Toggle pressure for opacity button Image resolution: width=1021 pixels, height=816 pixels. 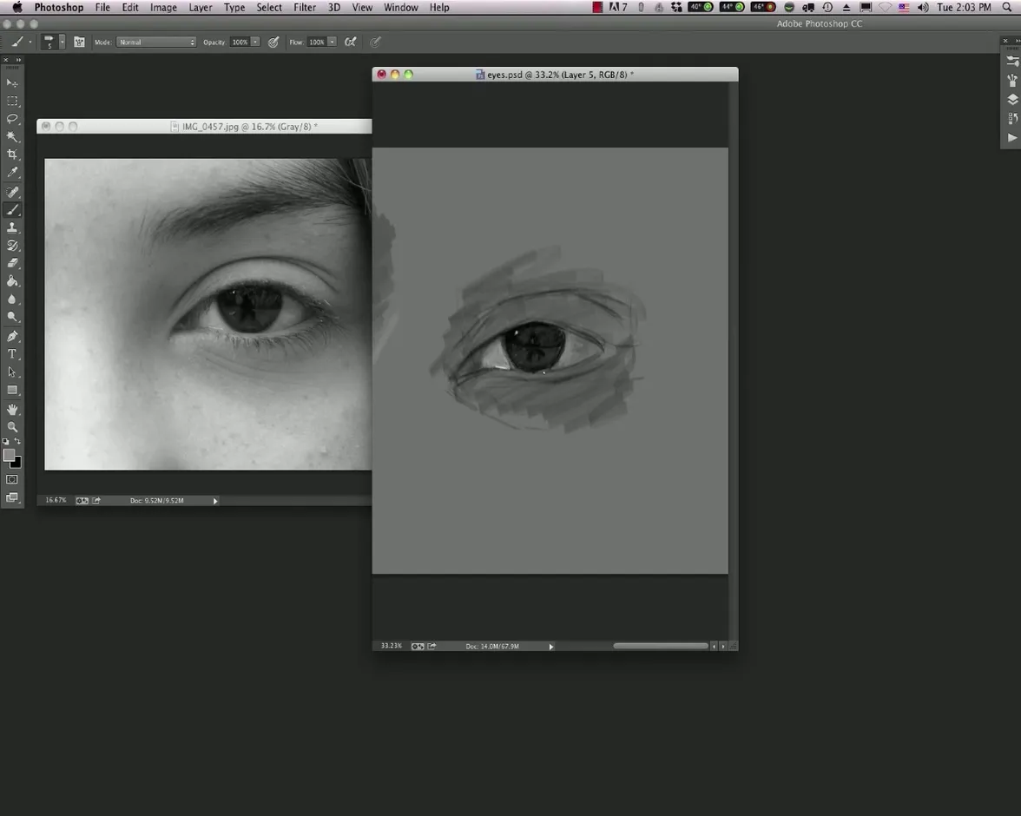coord(273,42)
